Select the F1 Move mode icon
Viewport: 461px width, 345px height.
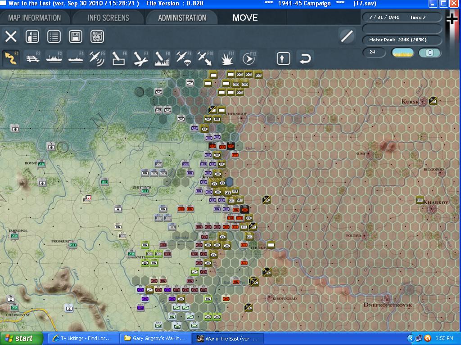[11, 58]
